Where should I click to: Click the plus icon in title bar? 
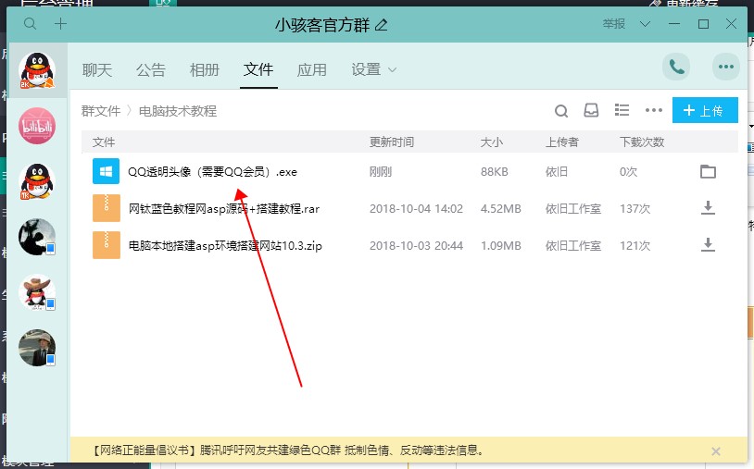click(x=60, y=23)
